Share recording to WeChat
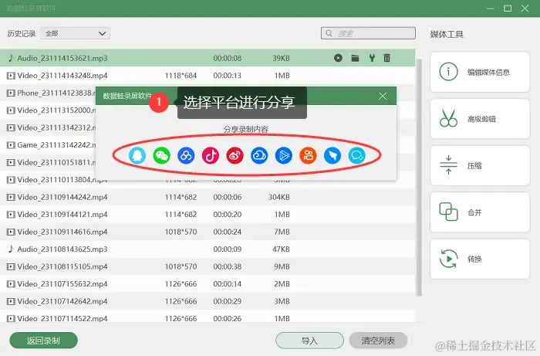Screen dimensions: 540x356 (x=161, y=155)
